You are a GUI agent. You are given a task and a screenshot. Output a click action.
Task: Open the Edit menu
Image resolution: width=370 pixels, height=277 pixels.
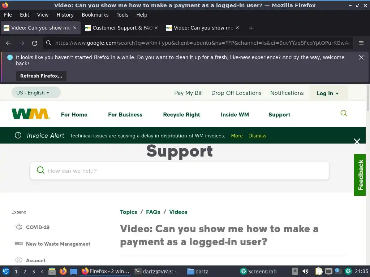tap(25, 15)
